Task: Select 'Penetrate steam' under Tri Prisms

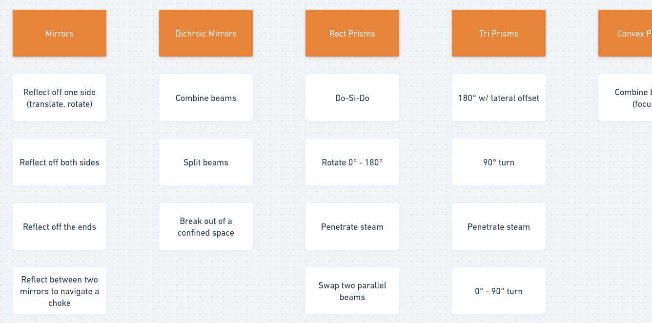Action: pos(499,226)
